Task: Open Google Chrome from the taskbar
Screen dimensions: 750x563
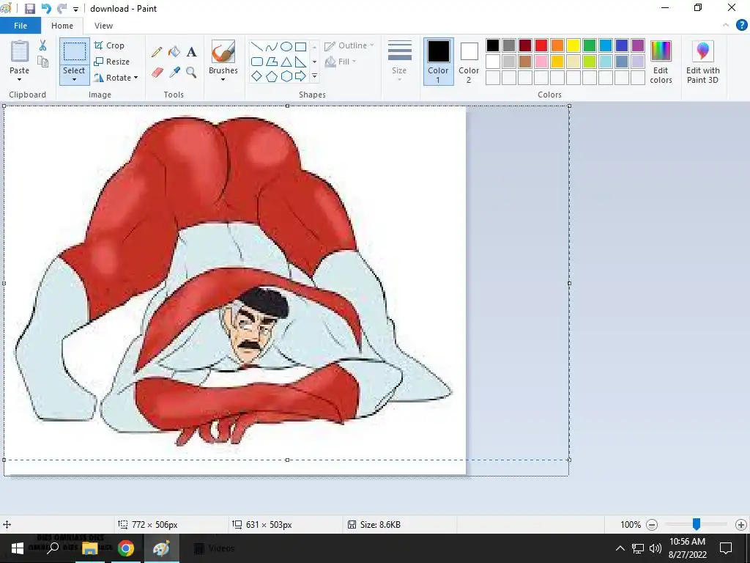Action: (126, 548)
